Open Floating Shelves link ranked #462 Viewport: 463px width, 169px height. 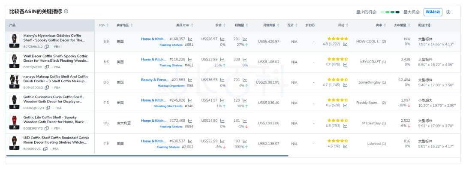[x=171, y=65]
